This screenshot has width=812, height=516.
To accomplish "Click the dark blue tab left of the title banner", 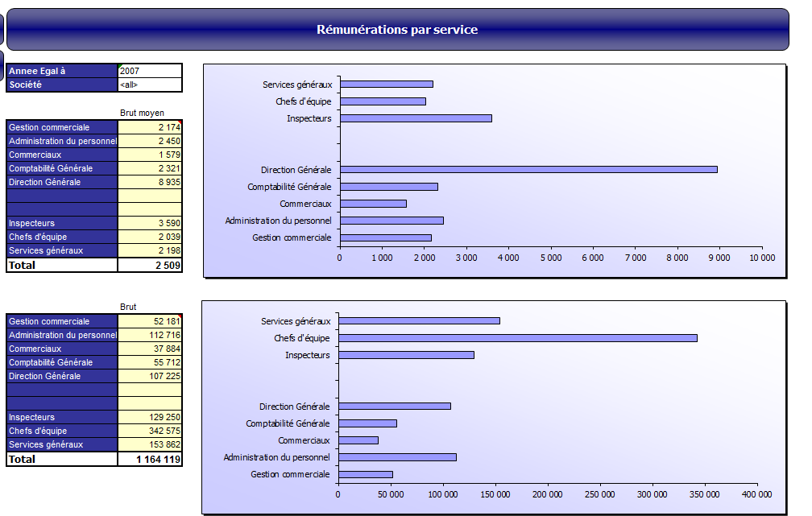I will tap(2, 30).
